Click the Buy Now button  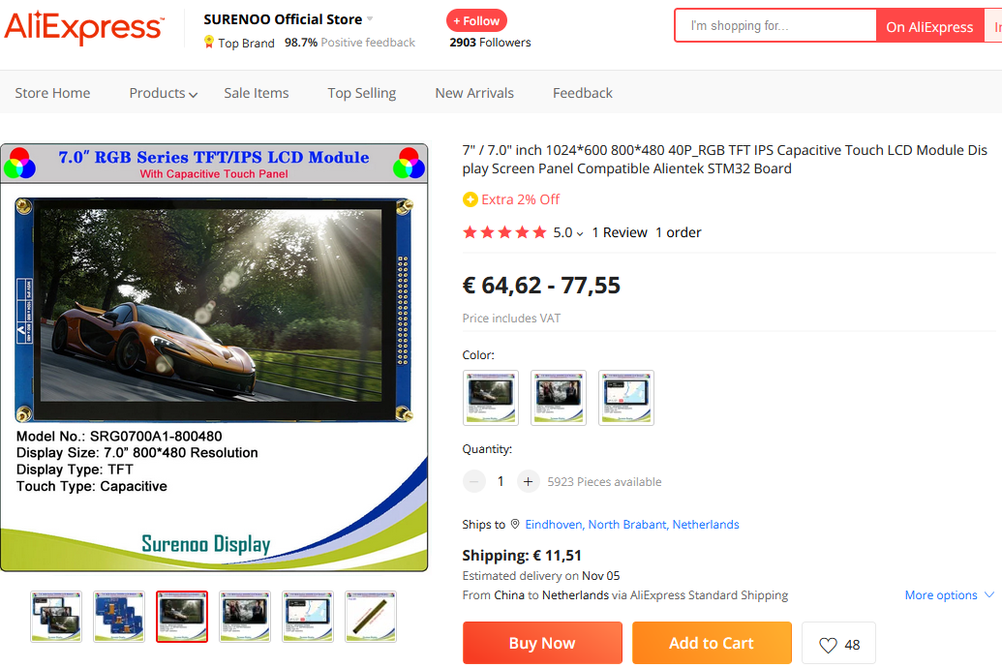542,643
